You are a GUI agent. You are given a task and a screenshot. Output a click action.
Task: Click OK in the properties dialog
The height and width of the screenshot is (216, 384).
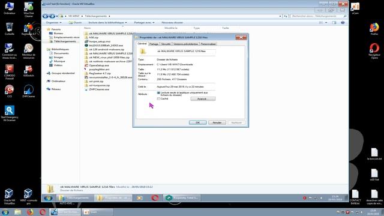pos(197,122)
